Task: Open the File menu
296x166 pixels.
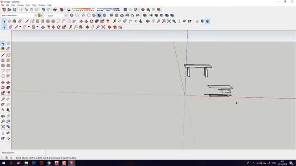Action: point(2,5)
